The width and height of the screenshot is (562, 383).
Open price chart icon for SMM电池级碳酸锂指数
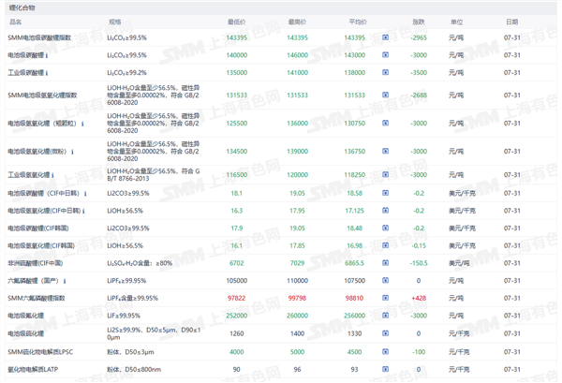pyautogui.click(x=385, y=37)
